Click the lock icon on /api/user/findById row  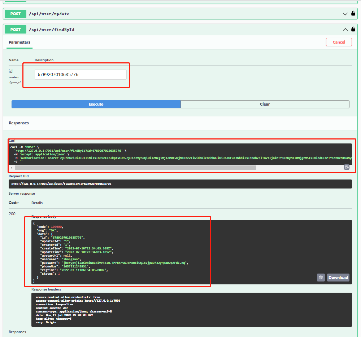pos(353,29)
